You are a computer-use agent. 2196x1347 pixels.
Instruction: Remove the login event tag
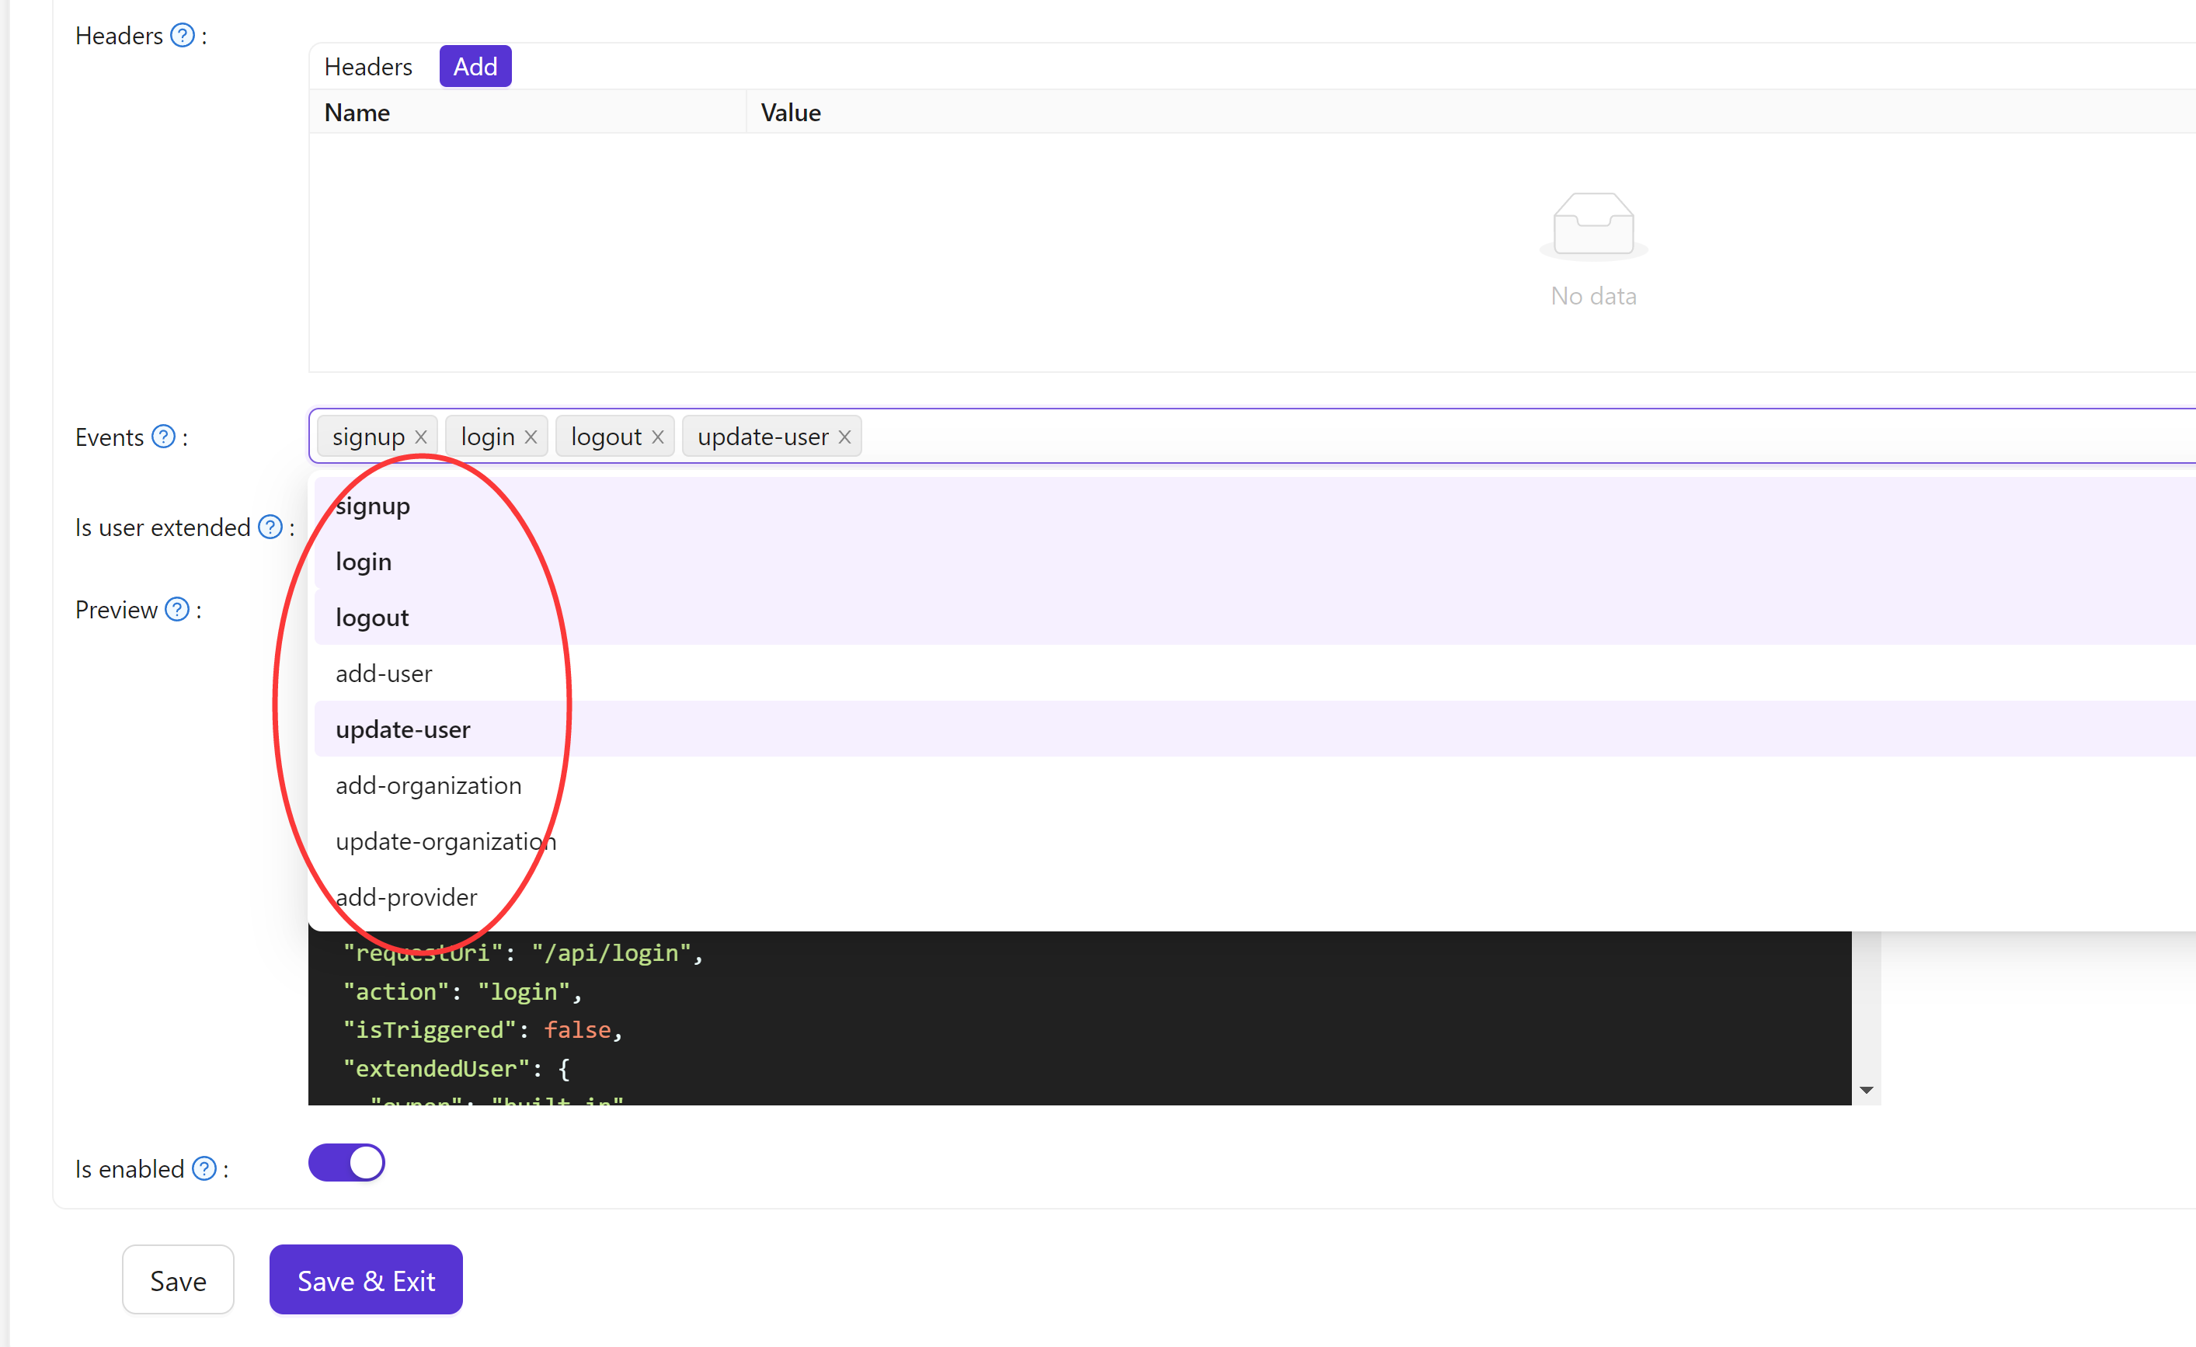click(x=531, y=436)
